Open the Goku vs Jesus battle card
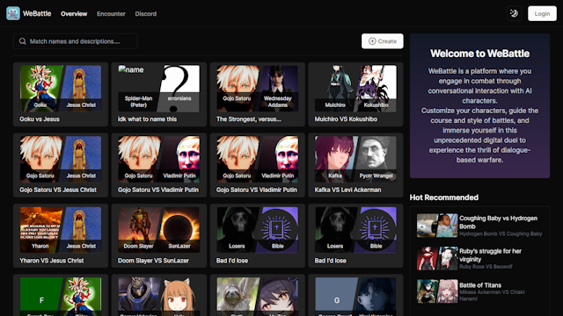This screenshot has height=316, width=563. (x=61, y=94)
